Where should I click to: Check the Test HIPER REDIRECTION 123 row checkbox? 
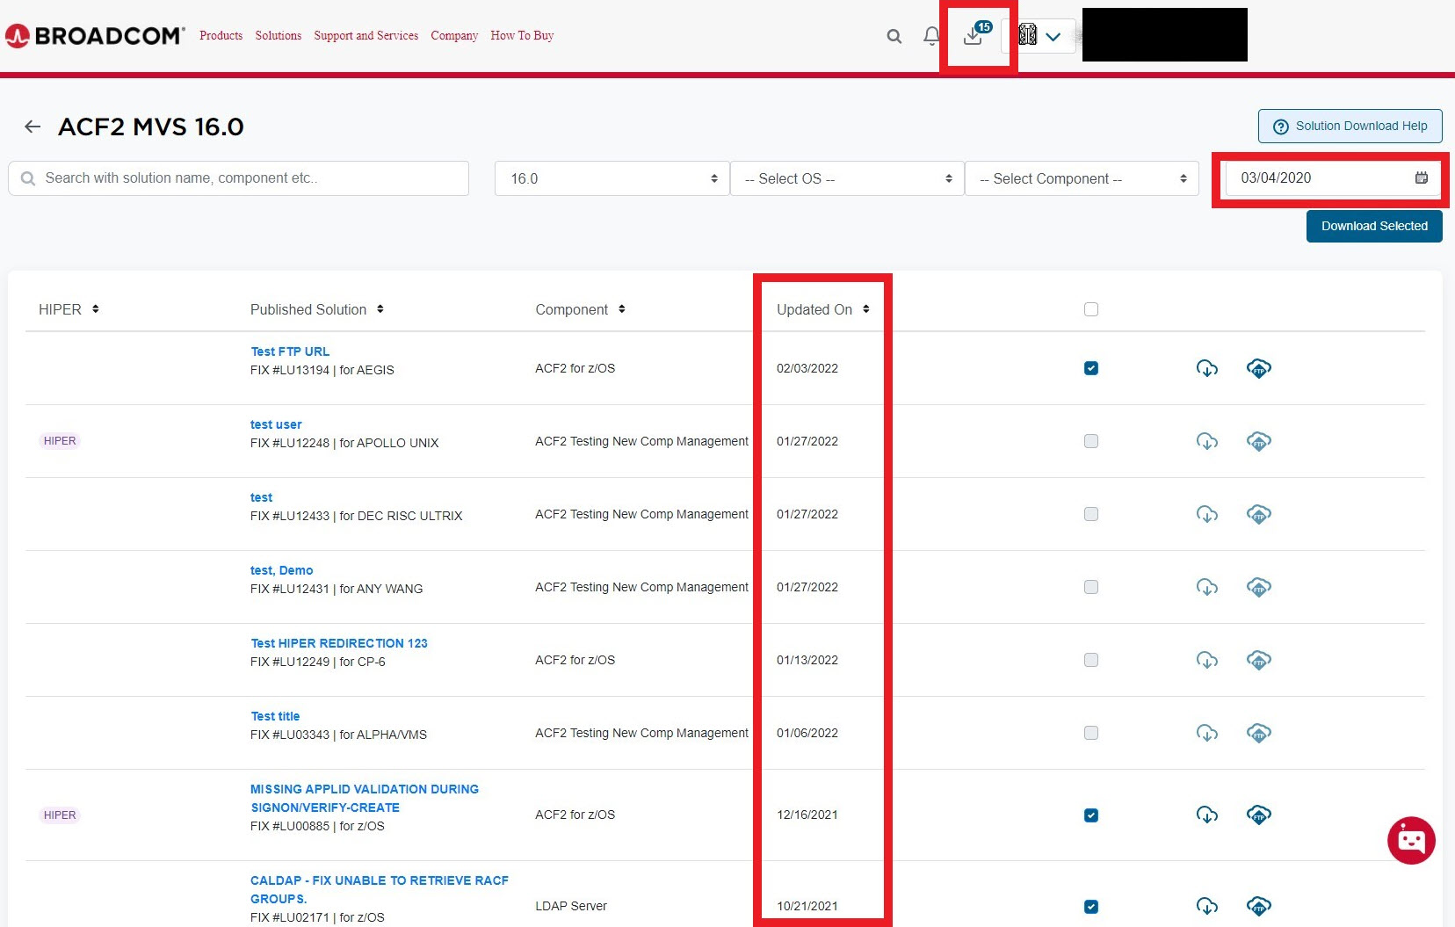pos(1091,660)
